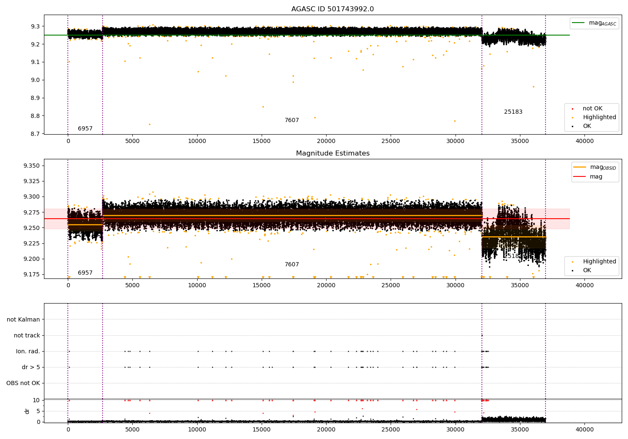Select 'not OK' legend entry in top plot

click(x=592, y=109)
